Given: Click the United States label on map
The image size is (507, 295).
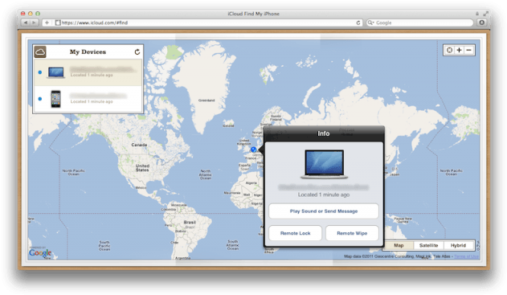Looking at the screenshot, I should click(142, 167).
